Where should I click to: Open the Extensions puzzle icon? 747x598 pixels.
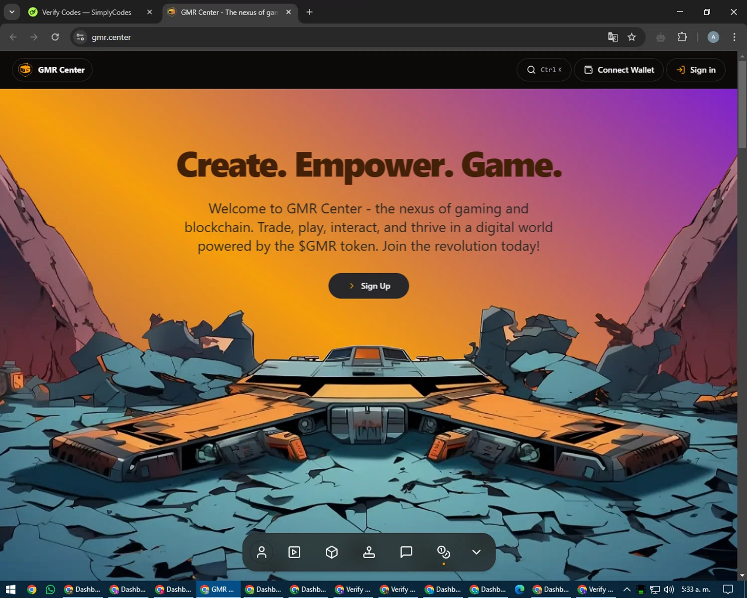[682, 37]
